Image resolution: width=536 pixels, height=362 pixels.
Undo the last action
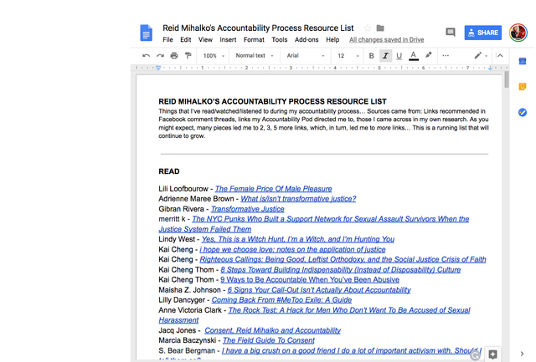(x=146, y=56)
